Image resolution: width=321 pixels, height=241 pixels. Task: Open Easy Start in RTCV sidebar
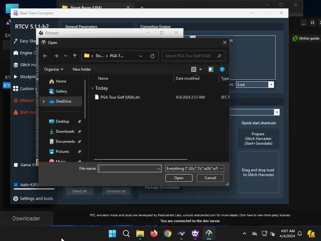pos(25,41)
